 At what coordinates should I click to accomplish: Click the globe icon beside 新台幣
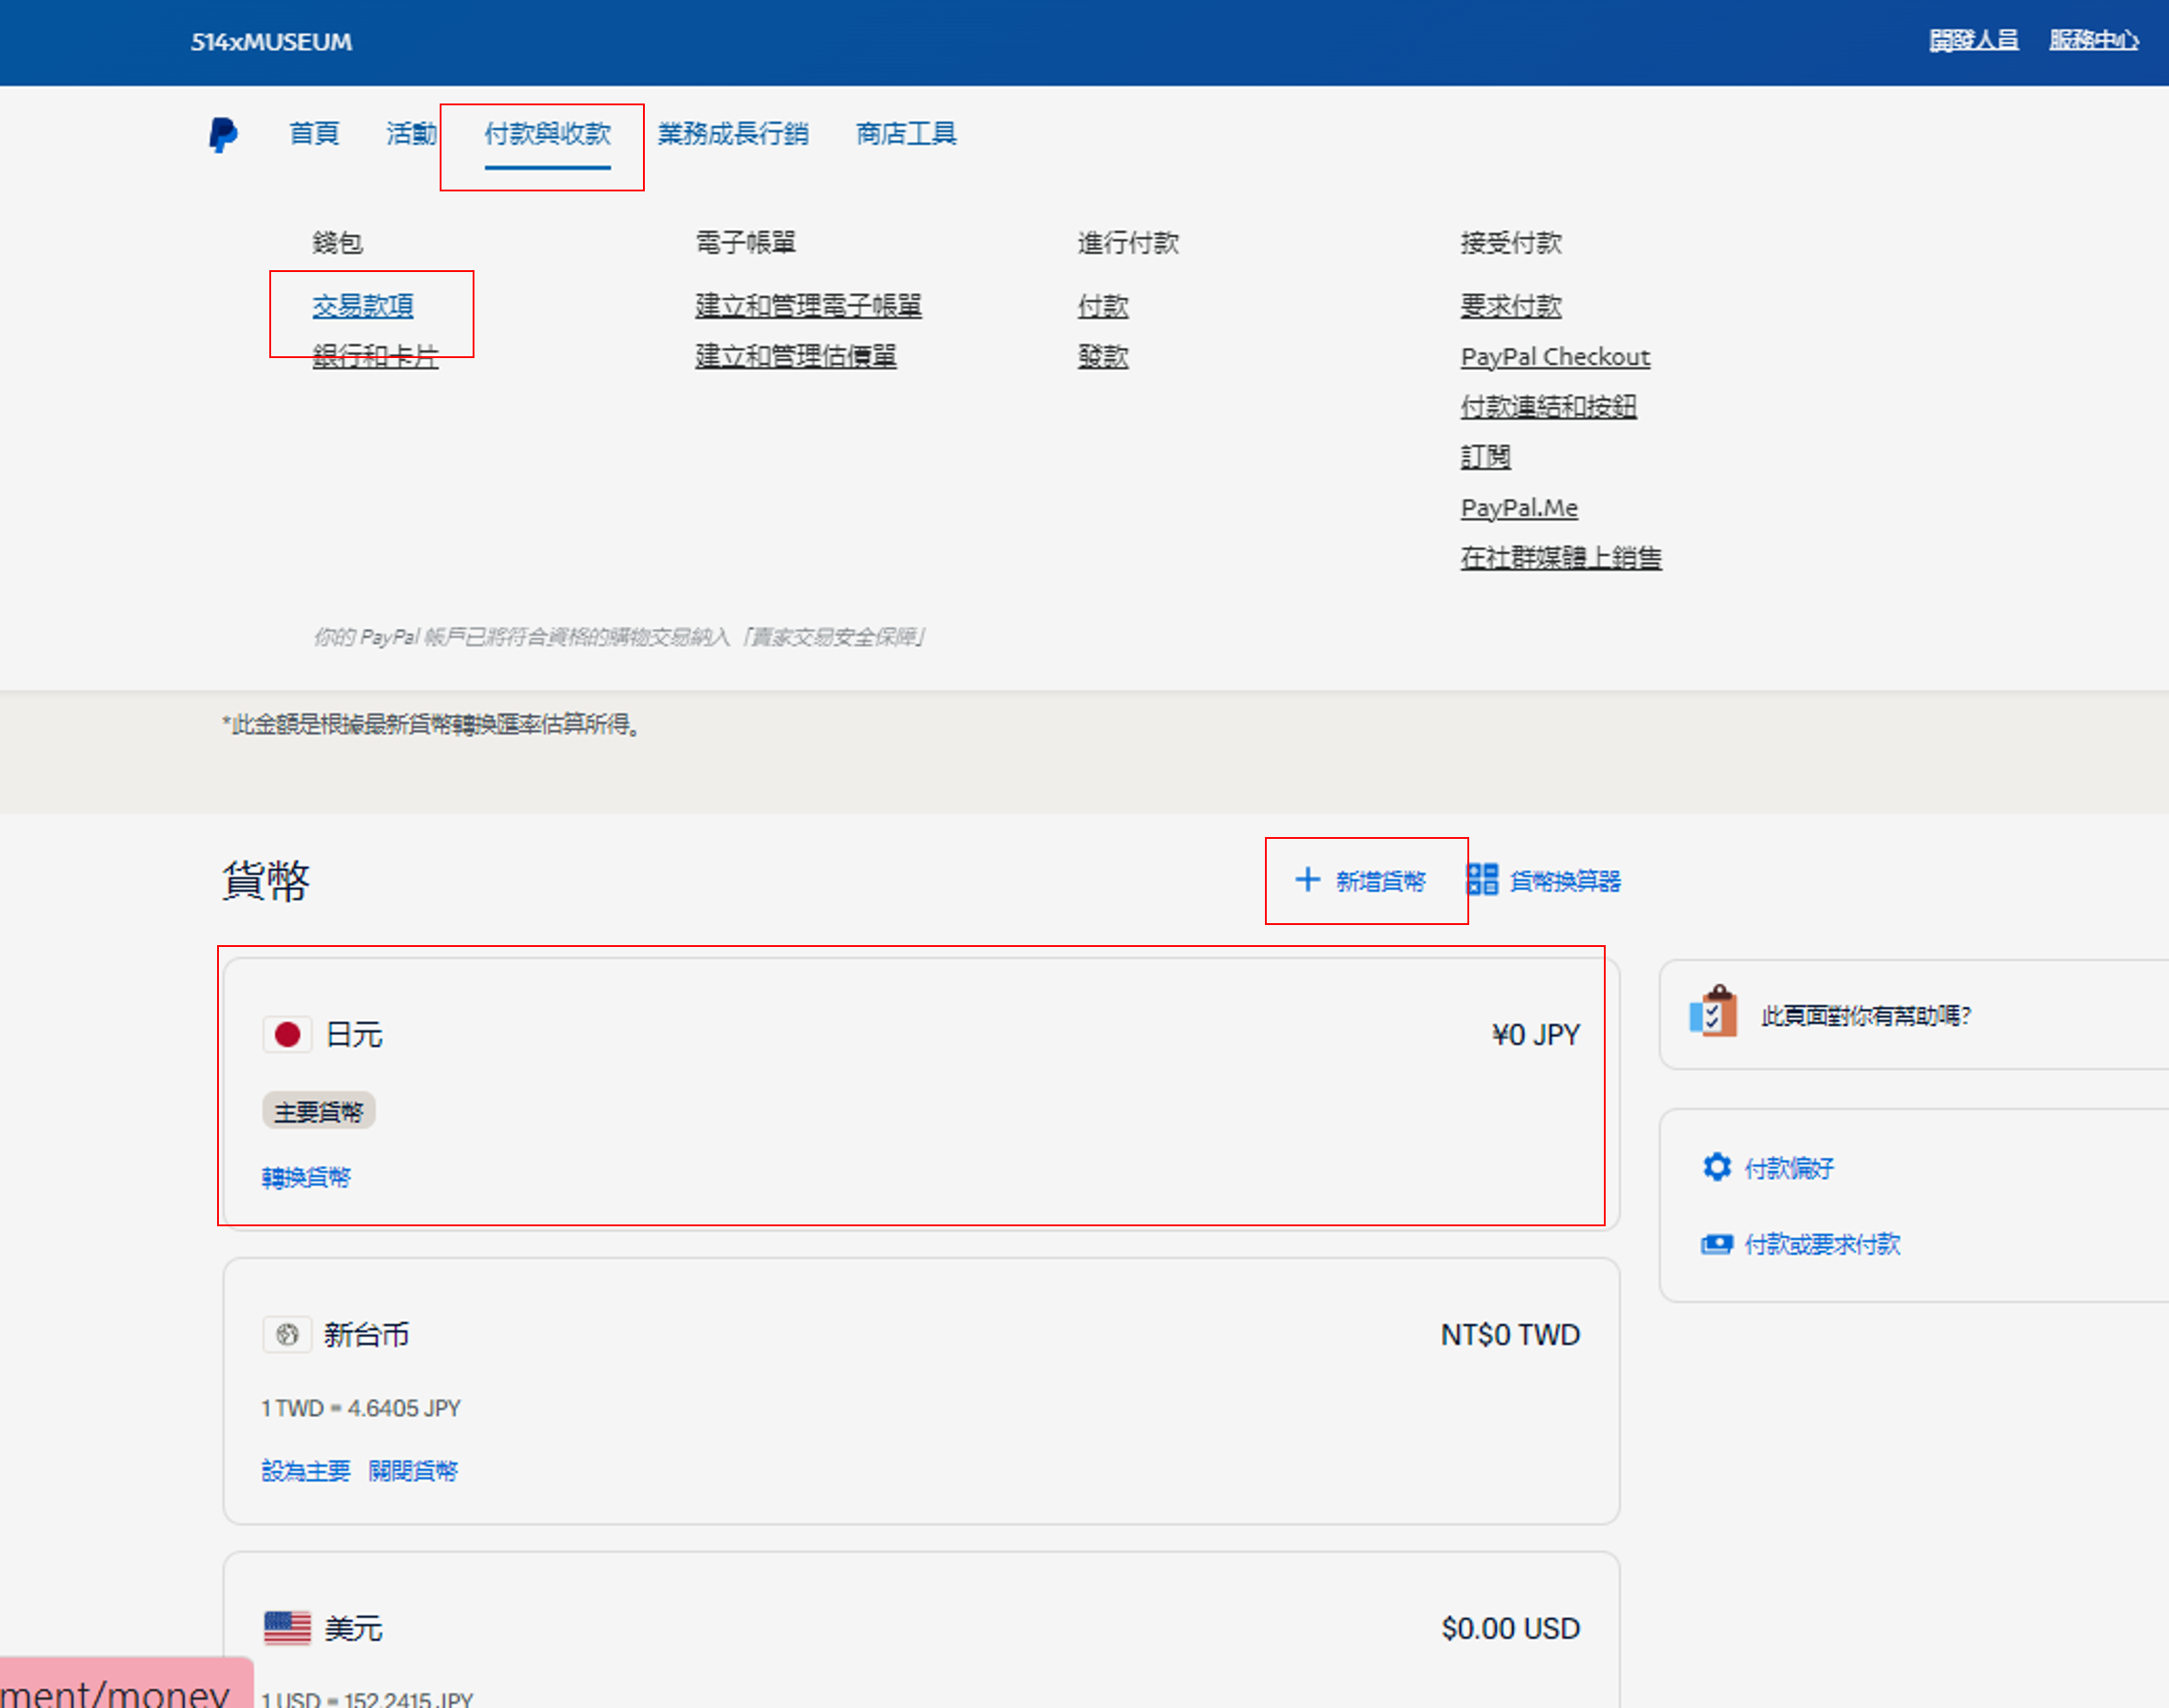(288, 1334)
